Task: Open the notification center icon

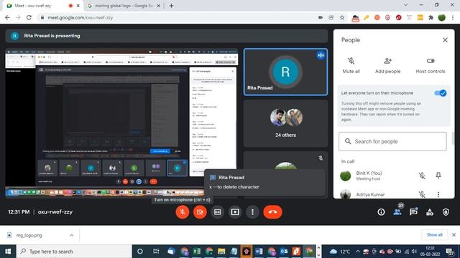Action: pyautogui.click(x=450, y=252)
